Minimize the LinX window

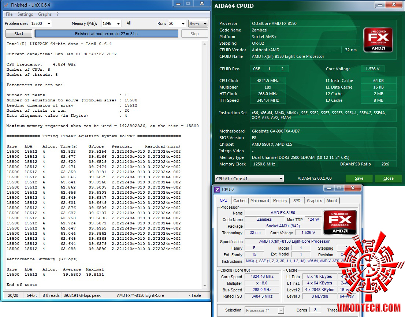click(x=178, y=4)
